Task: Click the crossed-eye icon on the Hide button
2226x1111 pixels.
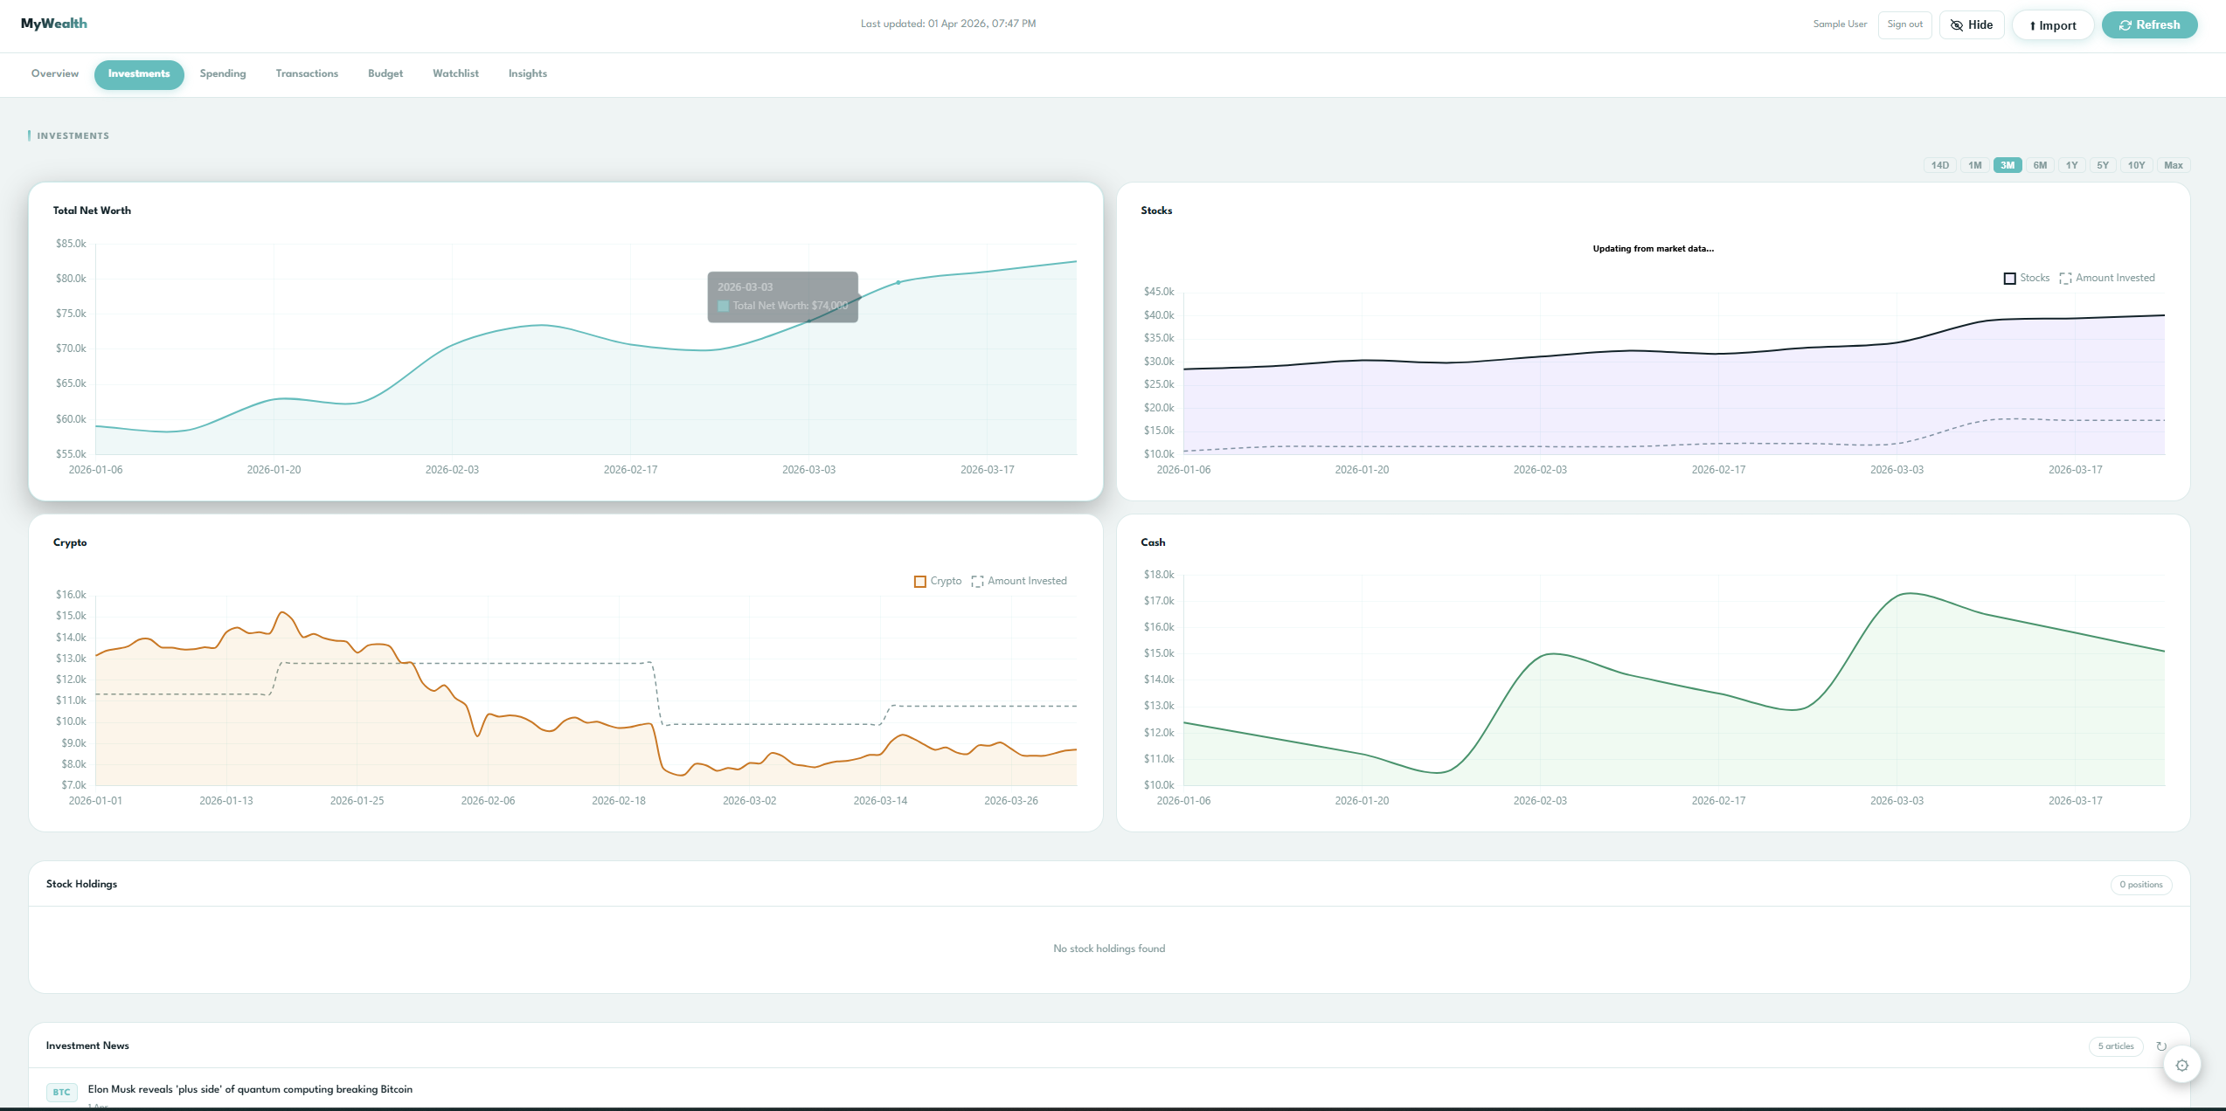Action: [x=1958, y=24]
